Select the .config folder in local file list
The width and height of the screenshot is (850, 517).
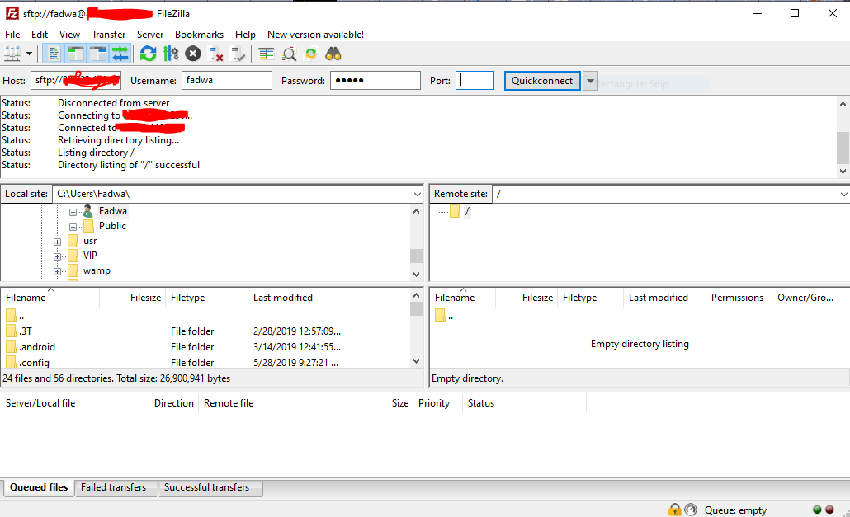pos(34,362)
